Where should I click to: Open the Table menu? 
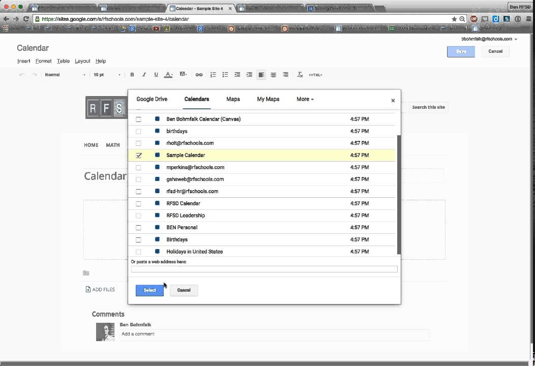pyautogui.click(x=63, y=61)
